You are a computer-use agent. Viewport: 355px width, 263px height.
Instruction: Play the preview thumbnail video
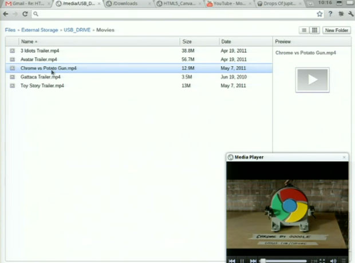(312, 80)
